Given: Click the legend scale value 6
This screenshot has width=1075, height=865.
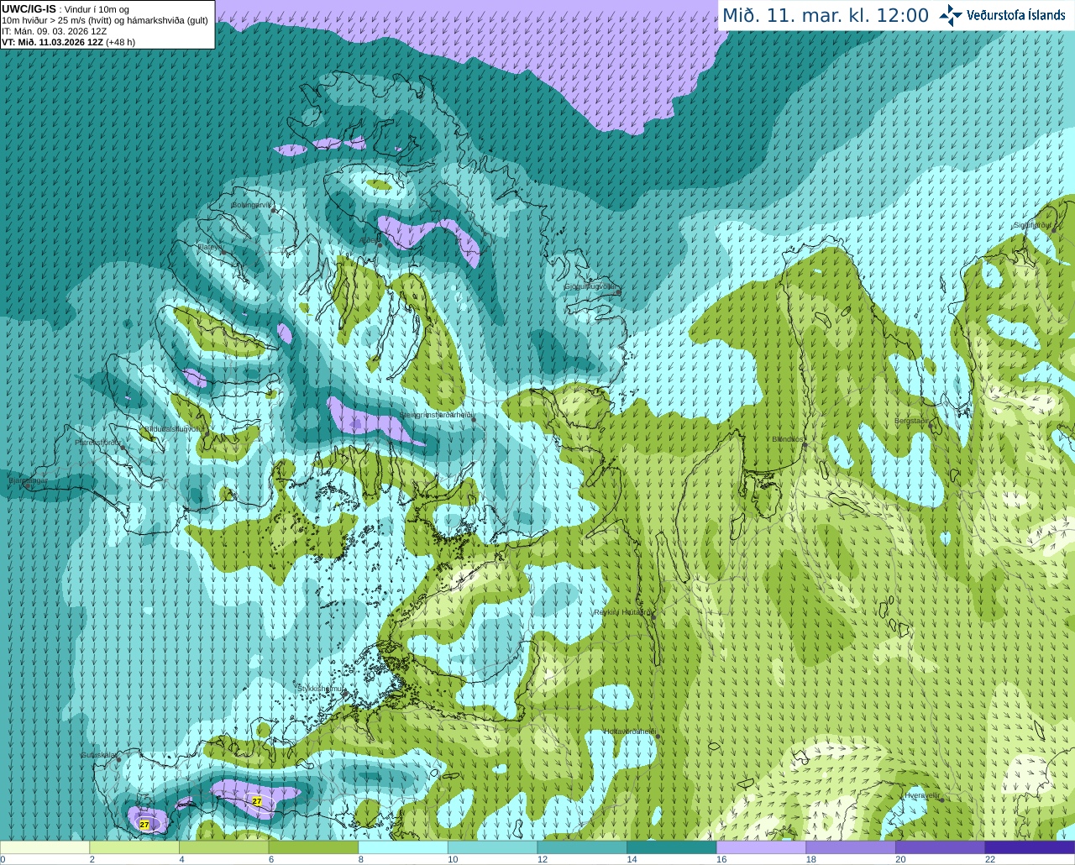Looking at the screenshot, I should [271, 859].
